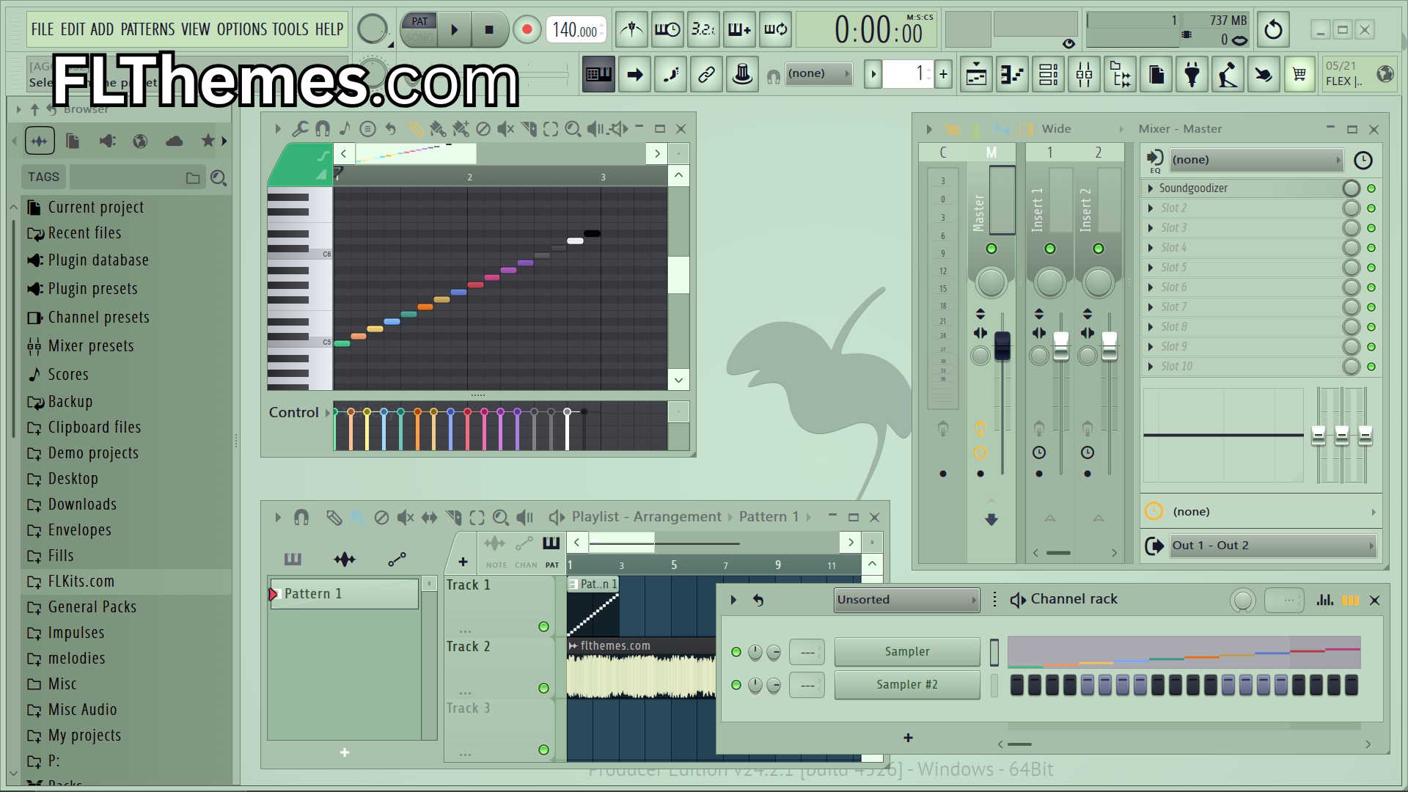Open the OPTIONS menu
Viewport: 1408px width, 792px height.
(241, 29)
